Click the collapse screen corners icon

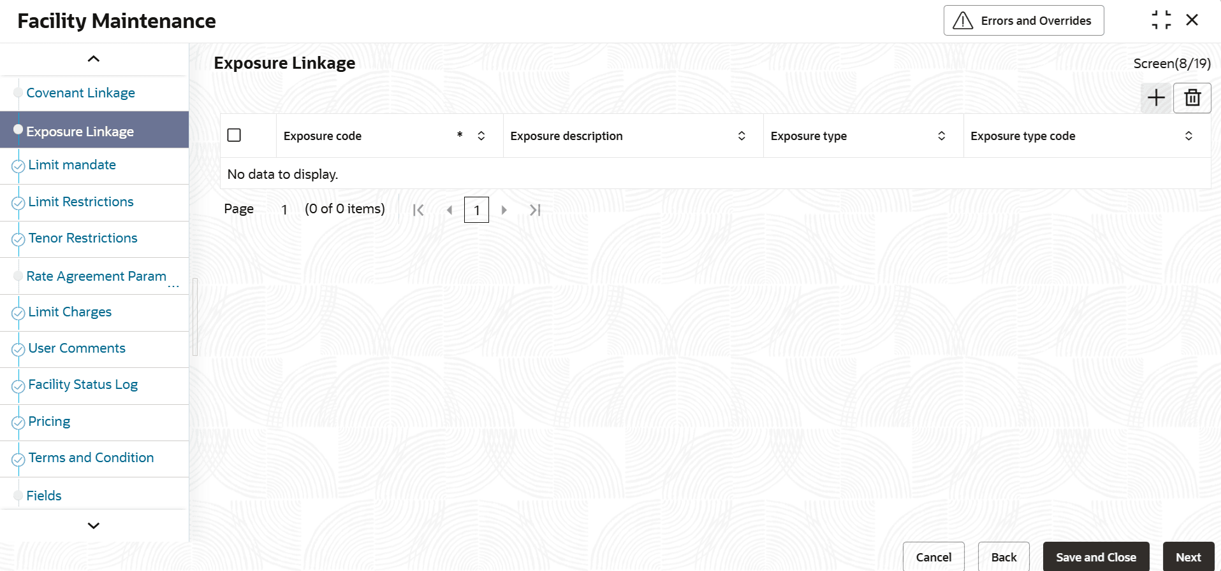pos(1161,20)
